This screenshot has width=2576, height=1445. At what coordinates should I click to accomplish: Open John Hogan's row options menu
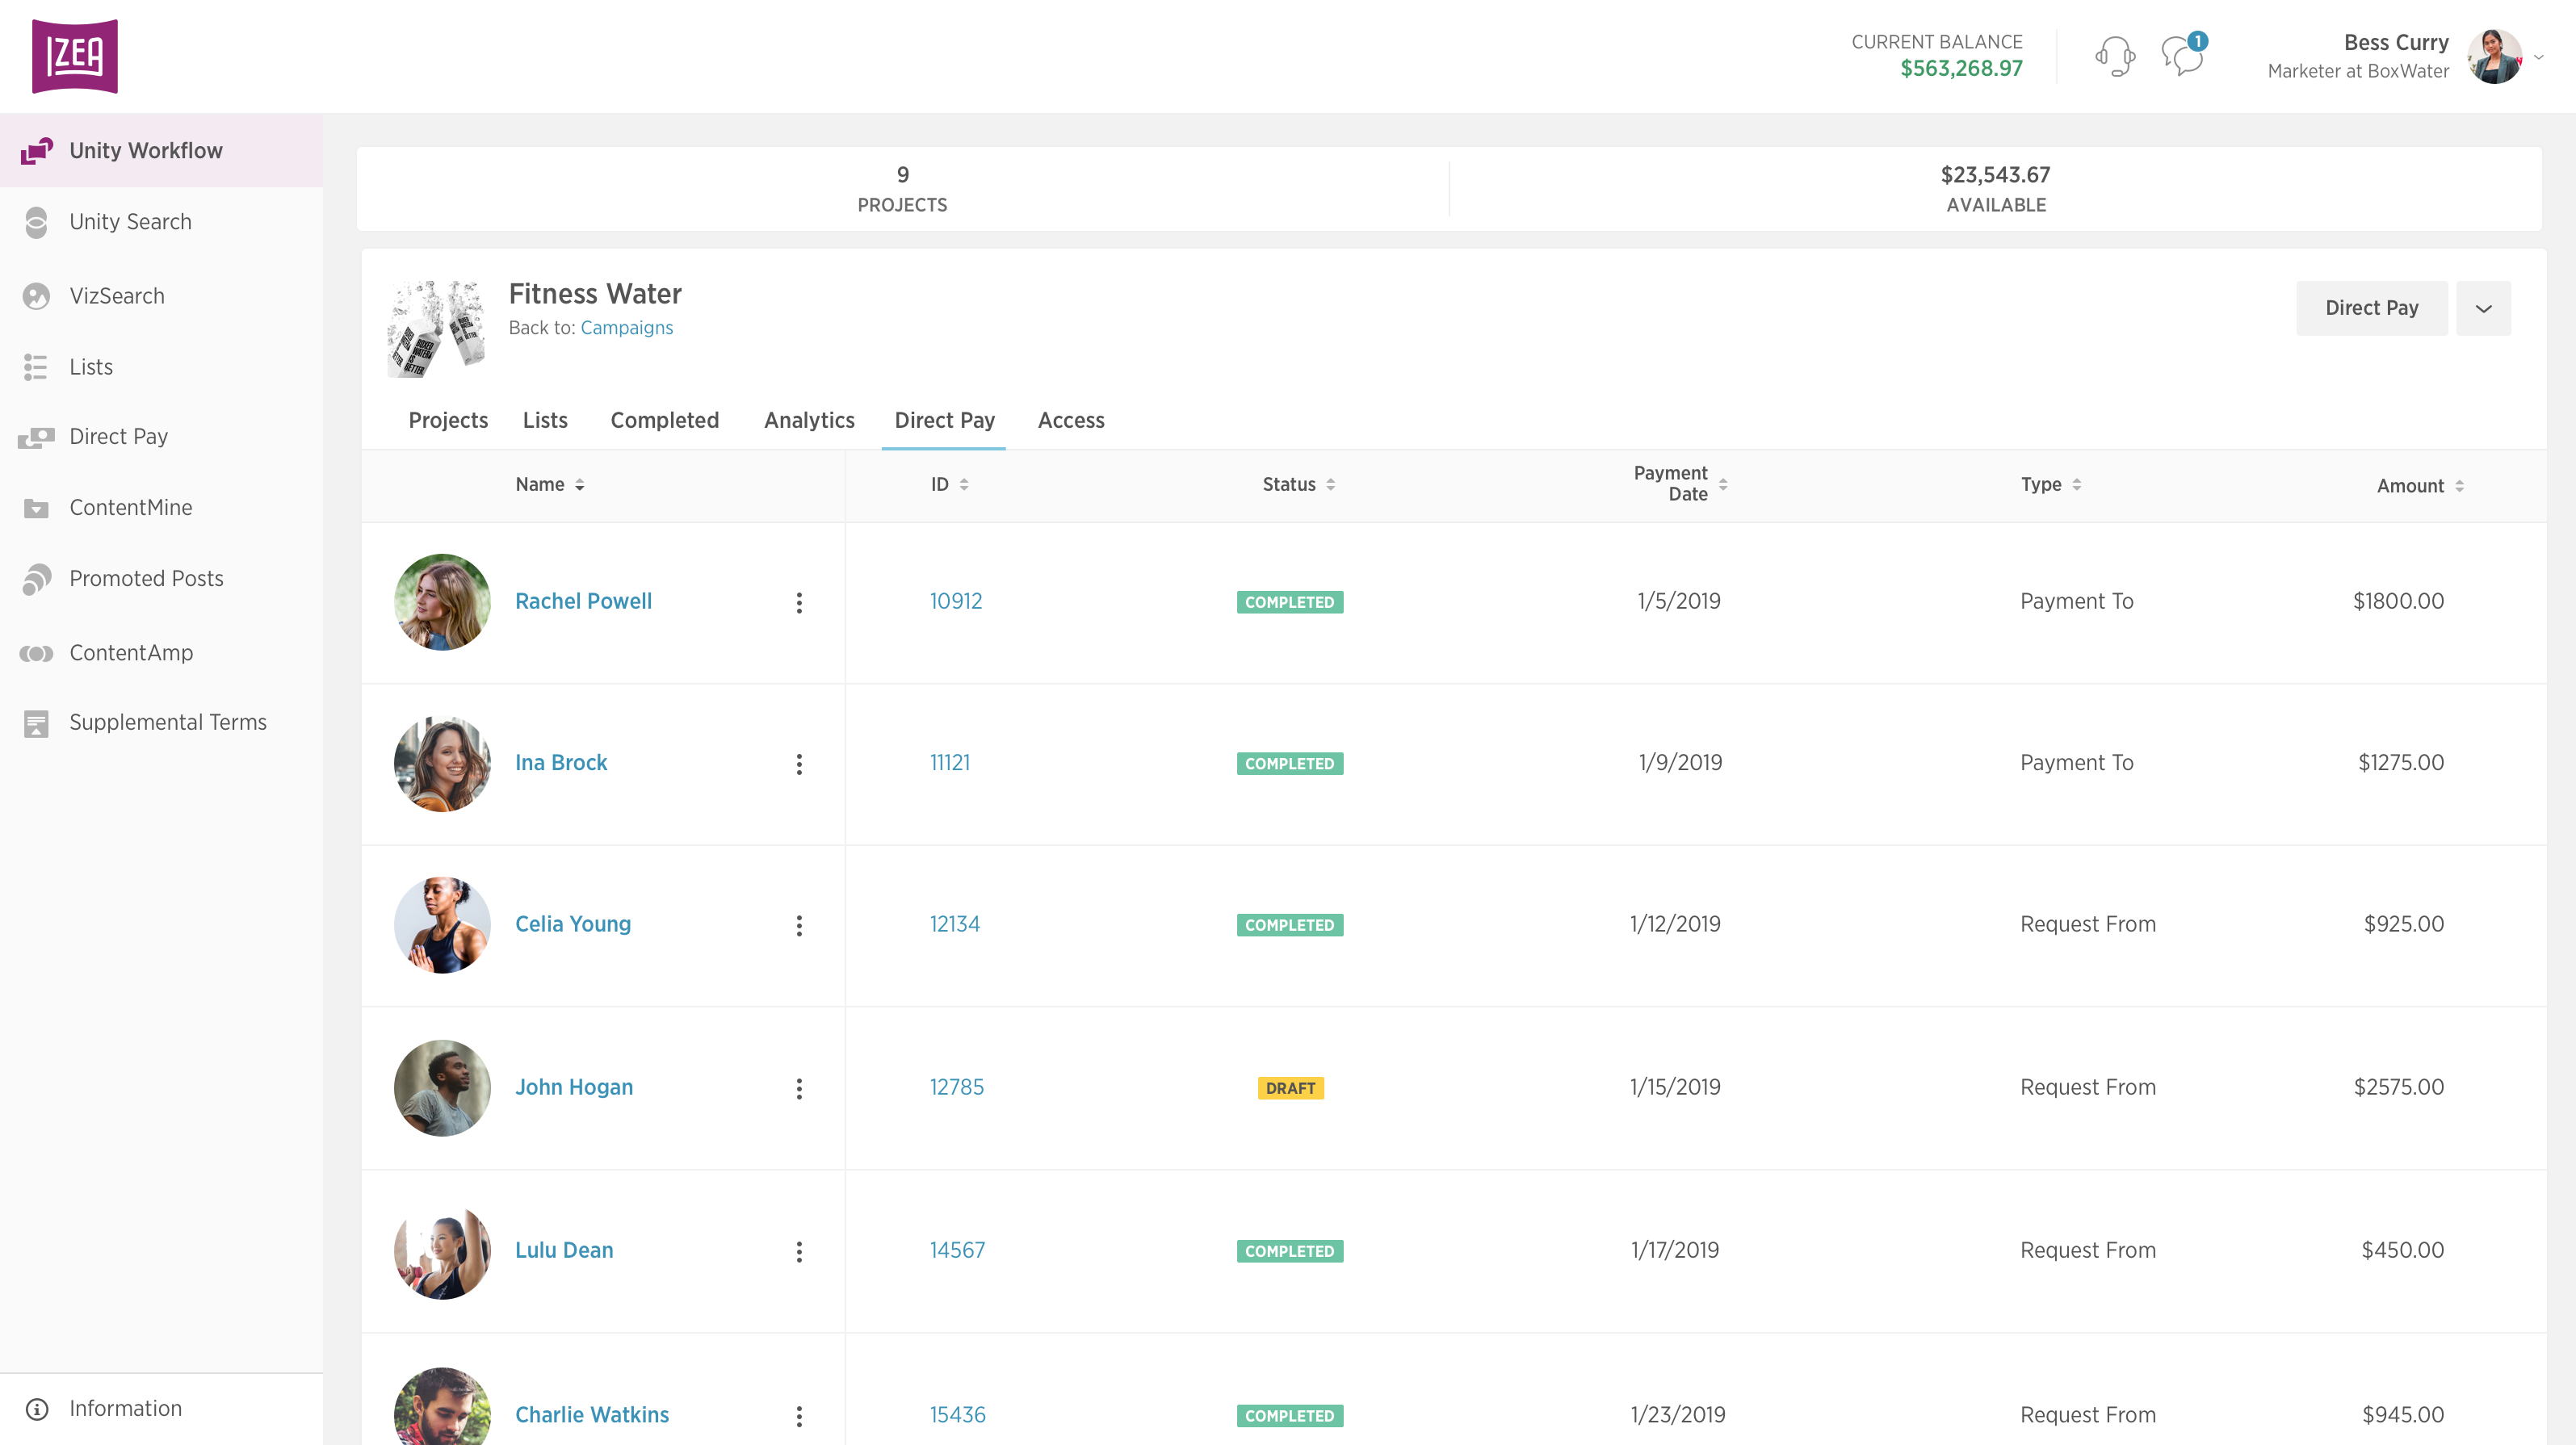click(x=799, y=1088)
